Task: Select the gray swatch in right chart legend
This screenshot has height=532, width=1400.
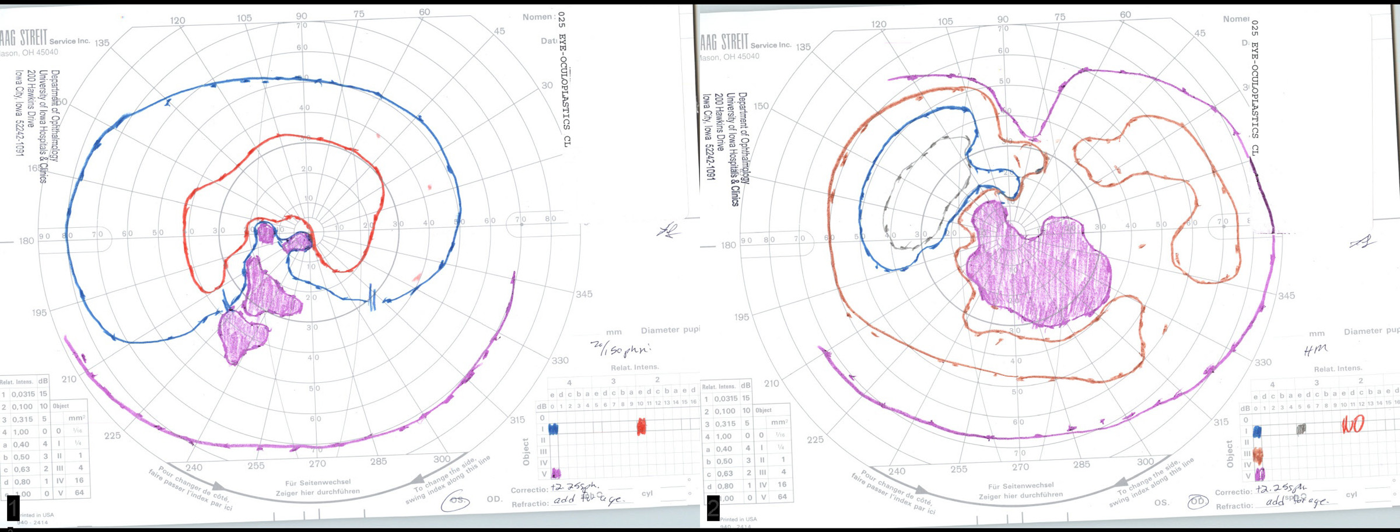Action: (x=1300, y=429)
